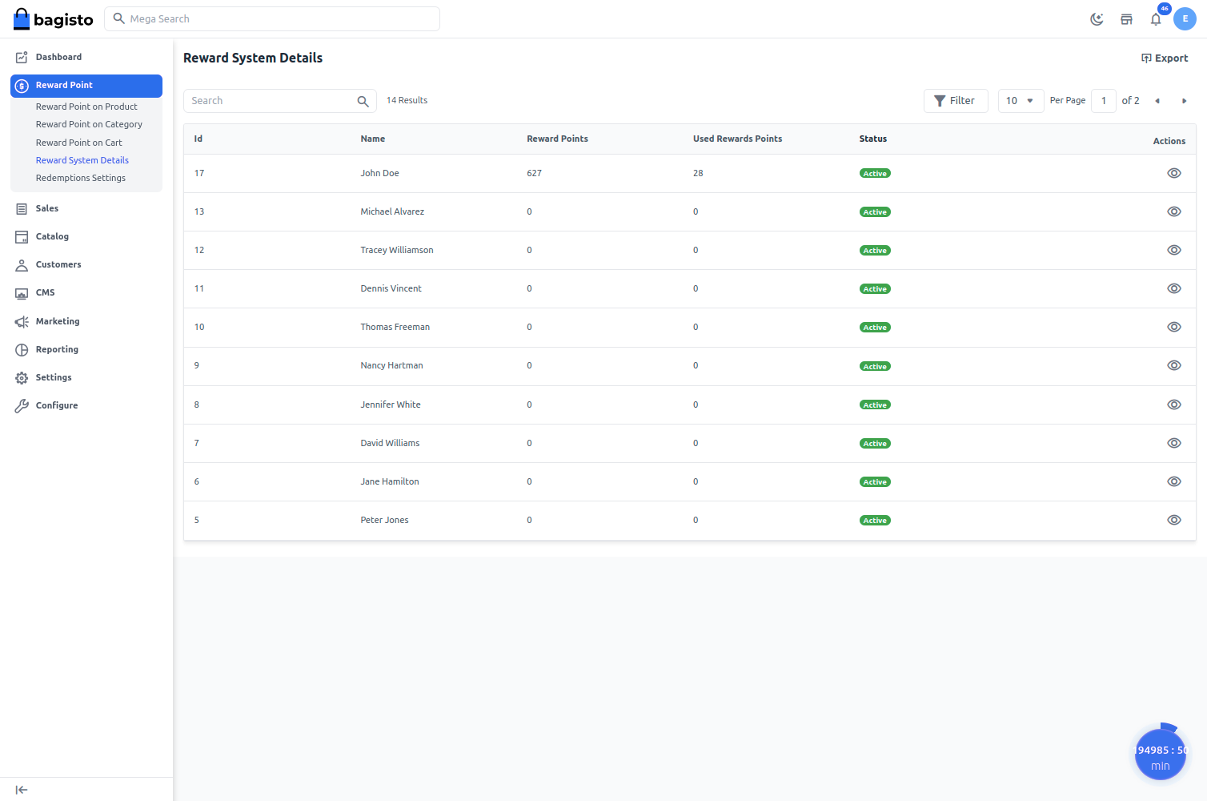Click the session timer circle

tap(1161, 755)
